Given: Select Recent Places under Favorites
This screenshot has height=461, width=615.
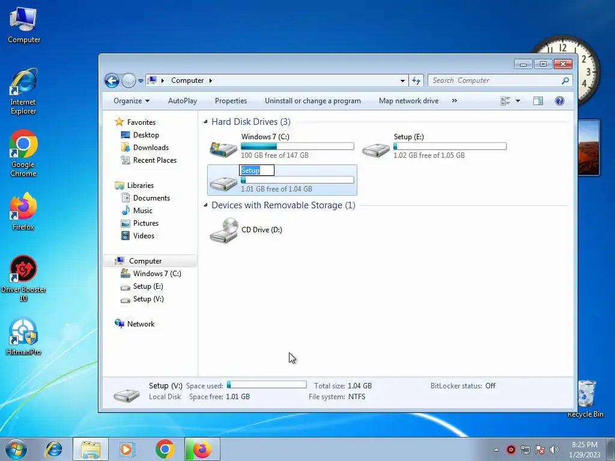Looking at the screenshot, I should [155, 160].
